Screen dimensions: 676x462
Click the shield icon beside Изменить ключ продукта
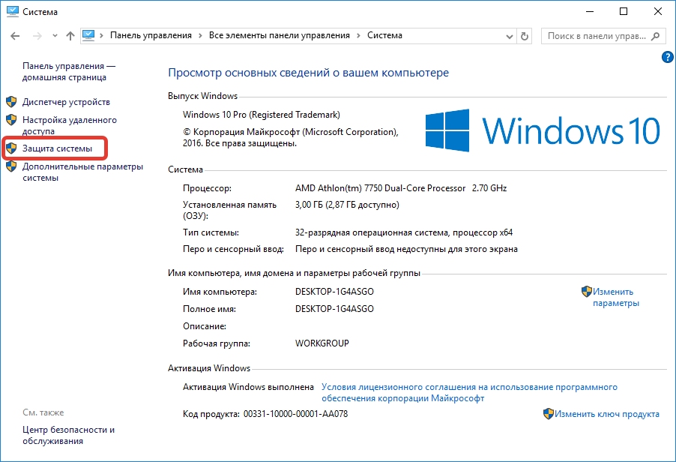(x=549, y=414)
